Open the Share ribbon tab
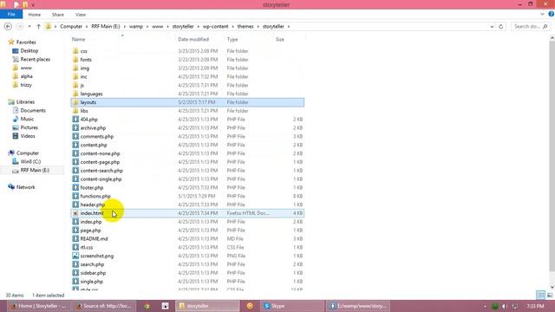The width and height of the screenshot is (555, 312). 58,15
